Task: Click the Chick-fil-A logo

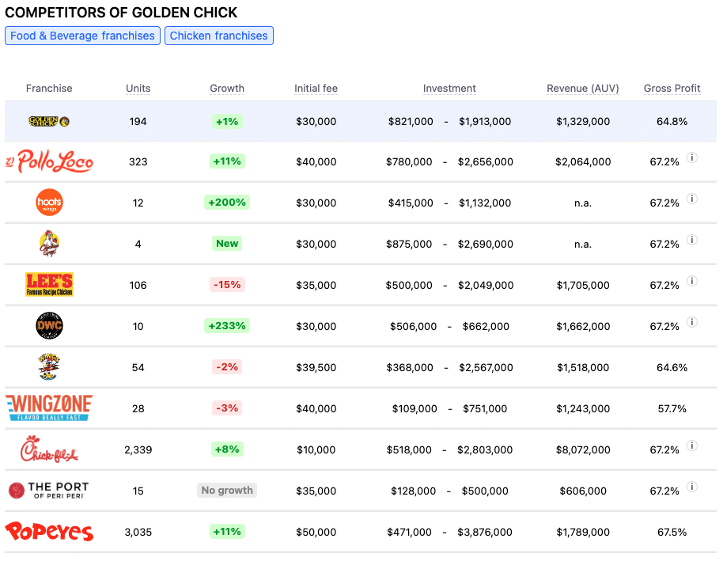Action: click(49, 449)
